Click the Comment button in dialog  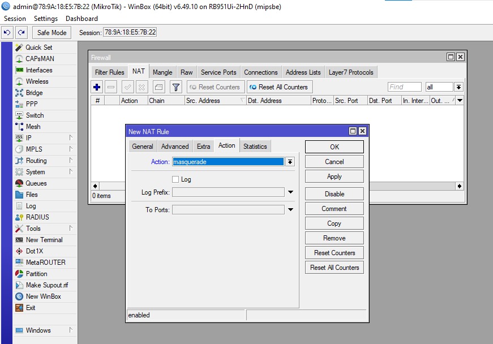coord(334,209)
